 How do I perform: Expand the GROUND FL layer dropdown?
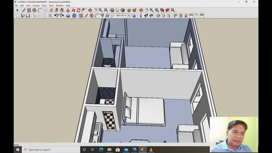(128, 16)
